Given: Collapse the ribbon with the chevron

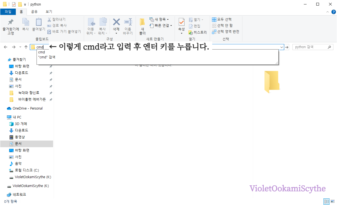Looking at the screenshot, I should pyautogui.click(x=327, y=12).
